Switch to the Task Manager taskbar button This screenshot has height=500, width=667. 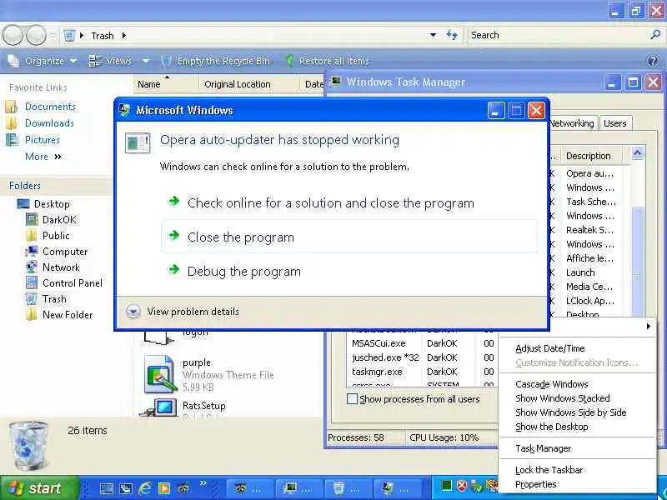click(299, 488)
